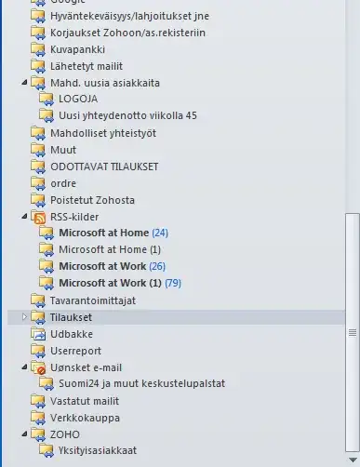The height and width of the screenshot is (467, 360).
Task: Open the Yksityisasiakkaat subfolder
Action: [98, 450]
